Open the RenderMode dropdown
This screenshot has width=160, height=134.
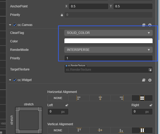(x=108, y=50)
